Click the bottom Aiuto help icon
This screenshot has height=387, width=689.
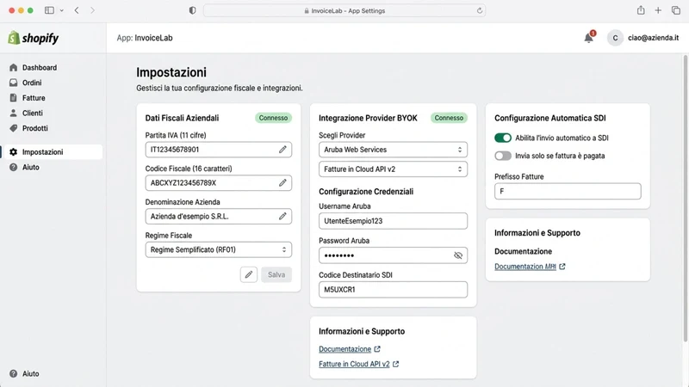pyautogui.click(x=13, y=373)
